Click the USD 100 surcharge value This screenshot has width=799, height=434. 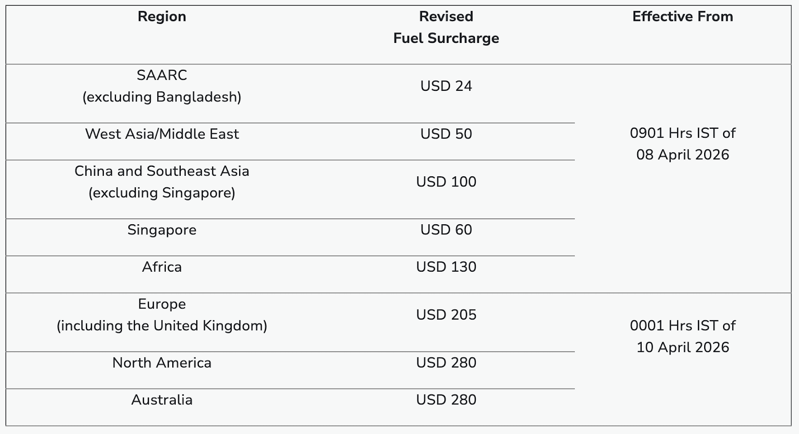coord(446,182)
